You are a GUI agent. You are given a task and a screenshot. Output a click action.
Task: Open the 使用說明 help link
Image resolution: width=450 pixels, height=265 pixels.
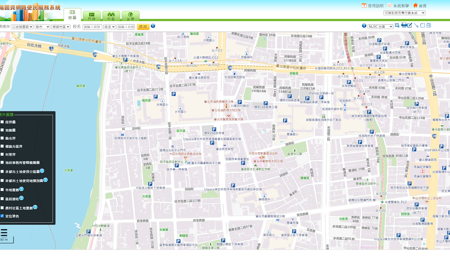pos(375,6)
